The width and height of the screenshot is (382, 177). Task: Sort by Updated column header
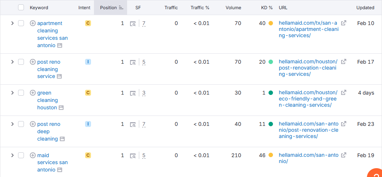pyautogui.click(x=365, y=8)
